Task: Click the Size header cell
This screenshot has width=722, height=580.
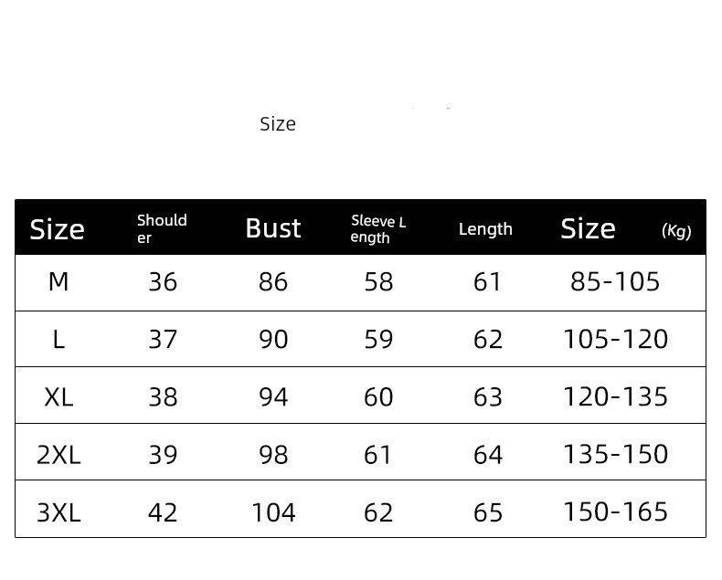Action: click(x=57, y=228)
